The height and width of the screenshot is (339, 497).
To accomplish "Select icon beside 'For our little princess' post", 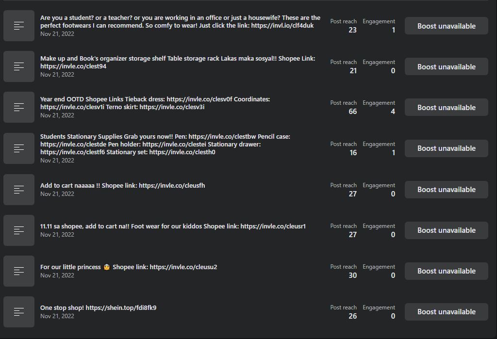I will point(19,271).
